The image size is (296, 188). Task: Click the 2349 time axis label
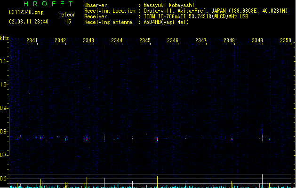click(257, 40)
